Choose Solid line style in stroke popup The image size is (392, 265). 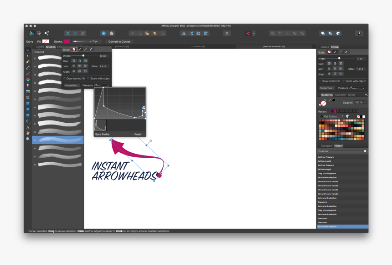[80, 50]
